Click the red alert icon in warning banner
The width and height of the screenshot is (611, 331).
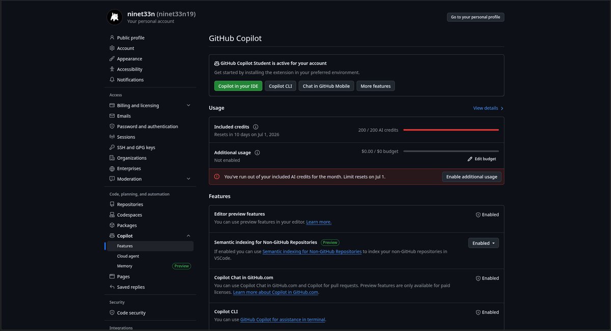(217, 176)
